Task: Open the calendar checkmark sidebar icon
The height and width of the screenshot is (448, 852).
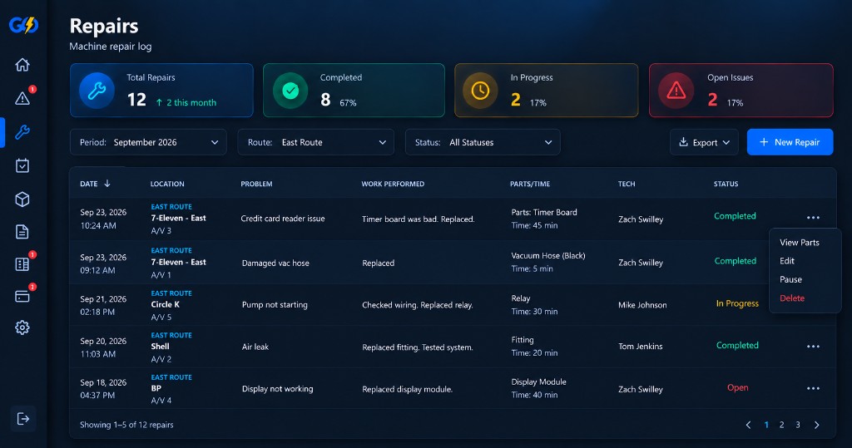Action: pyautogui.click(x=22, y=165)
